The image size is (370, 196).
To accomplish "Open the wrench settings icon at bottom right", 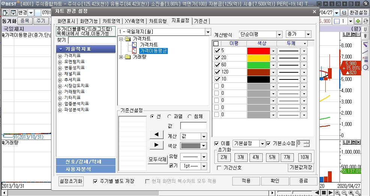I will [358, 193].
